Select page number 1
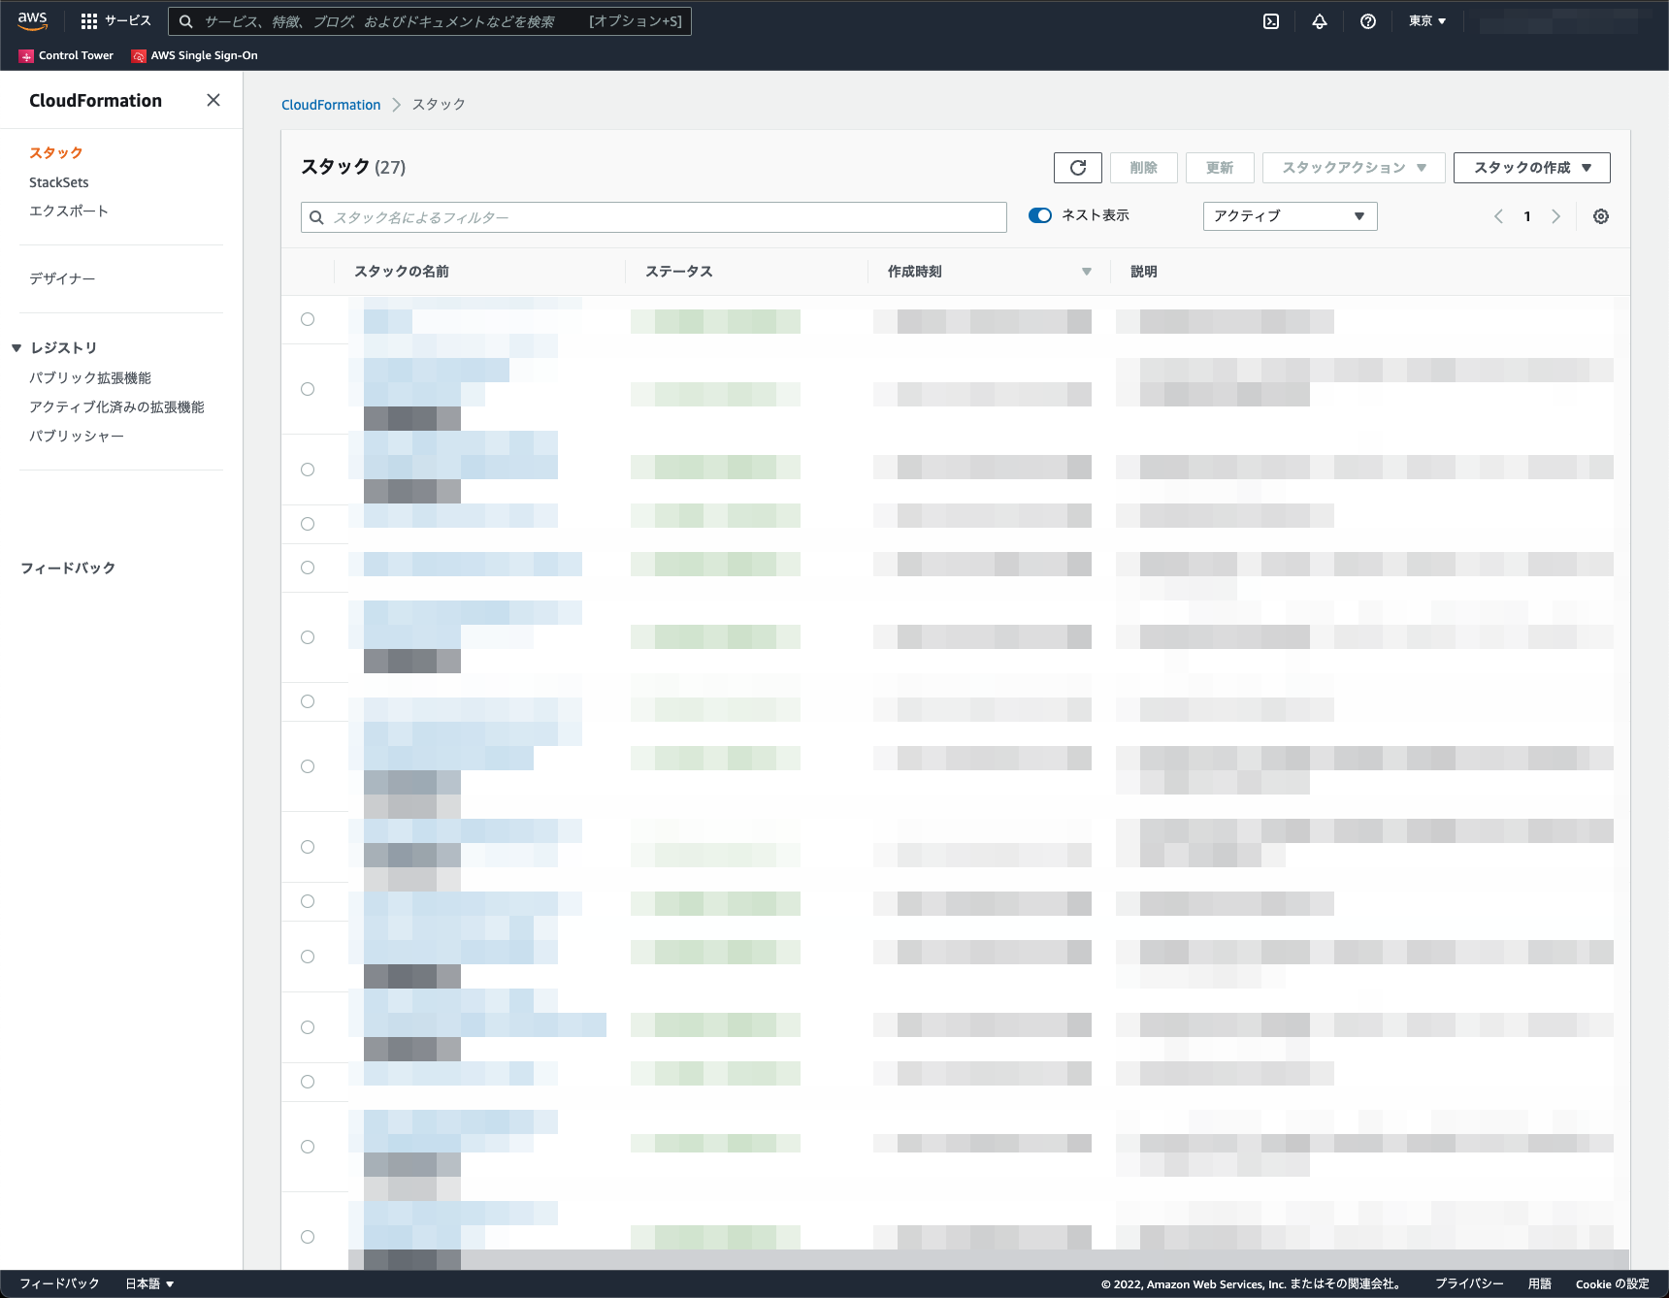This screenshot has height=1298, width=1669. 1527,216
